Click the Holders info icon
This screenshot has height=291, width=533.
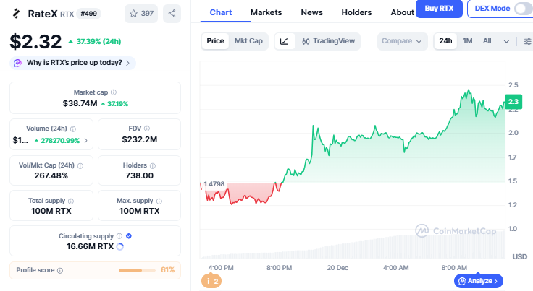point(153,165)
